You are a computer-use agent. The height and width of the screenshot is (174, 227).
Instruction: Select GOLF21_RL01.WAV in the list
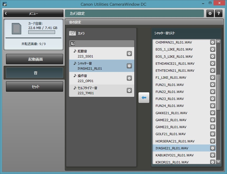pyautogui.click(x=184, y=134)
